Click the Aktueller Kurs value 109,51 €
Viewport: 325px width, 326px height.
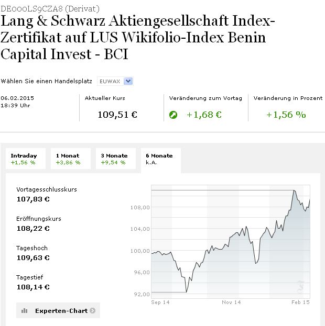coord(117,115)
